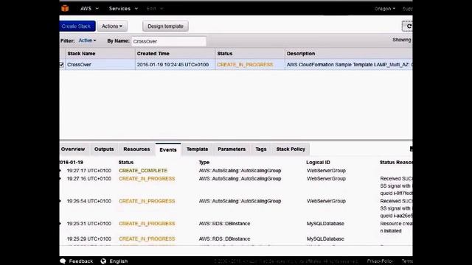Select the Events tab

(168, 149)
